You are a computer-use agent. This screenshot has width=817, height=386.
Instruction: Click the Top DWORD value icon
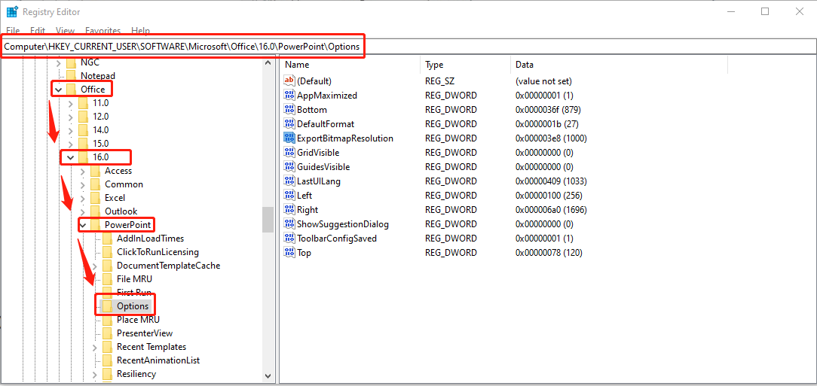click(289, 253)
